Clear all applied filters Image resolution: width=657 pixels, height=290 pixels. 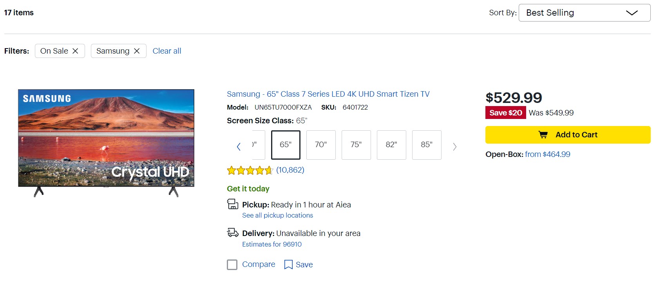click(167, 51)
